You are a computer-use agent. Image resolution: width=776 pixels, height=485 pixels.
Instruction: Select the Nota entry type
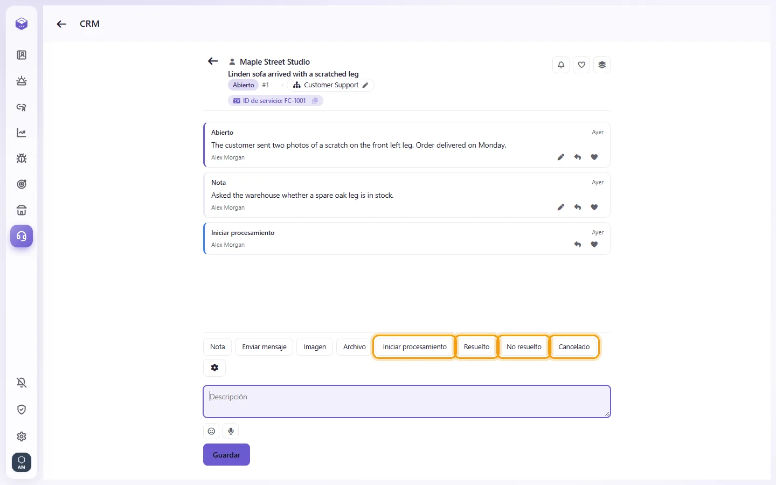tap(218, 347)
